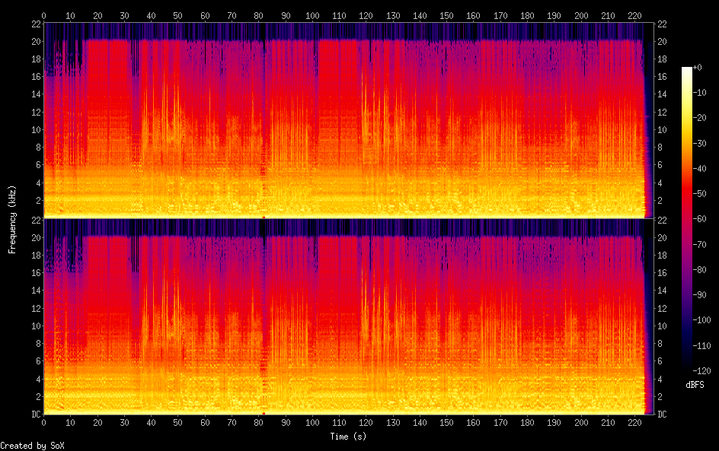
Task: Click the "Created by SoX" text
Action: coord(32,445)
